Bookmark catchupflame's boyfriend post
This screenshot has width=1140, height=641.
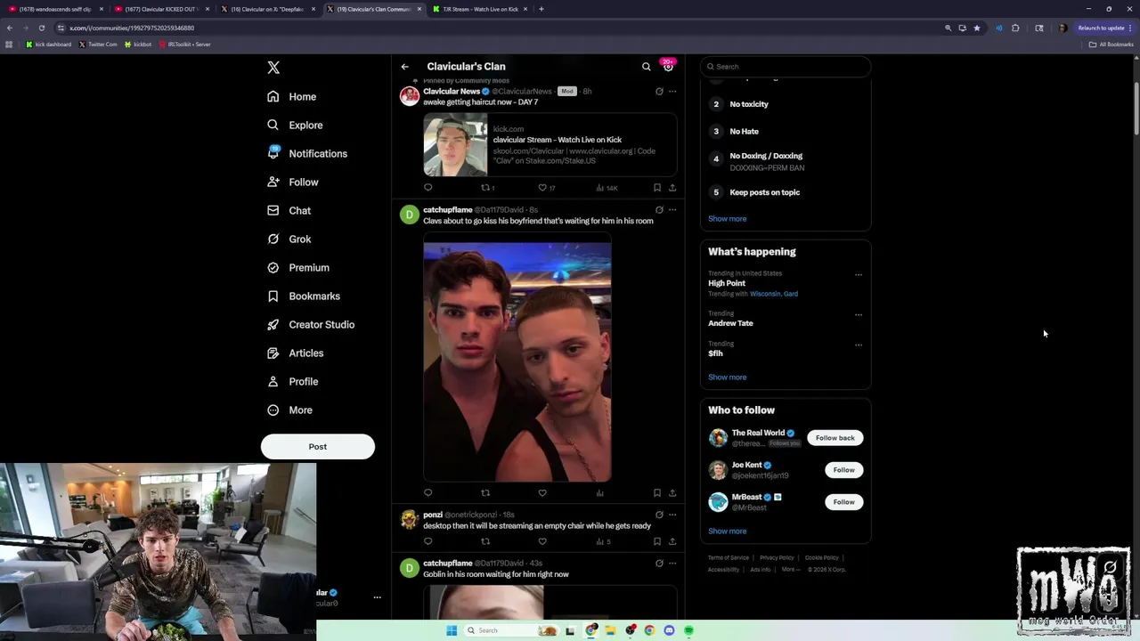point(657,492)
